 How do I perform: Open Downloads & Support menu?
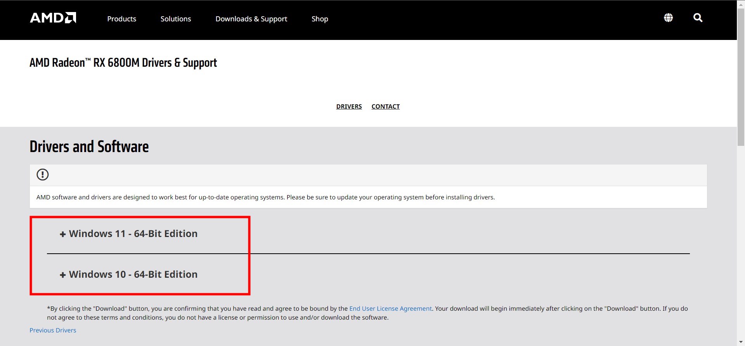251,19
